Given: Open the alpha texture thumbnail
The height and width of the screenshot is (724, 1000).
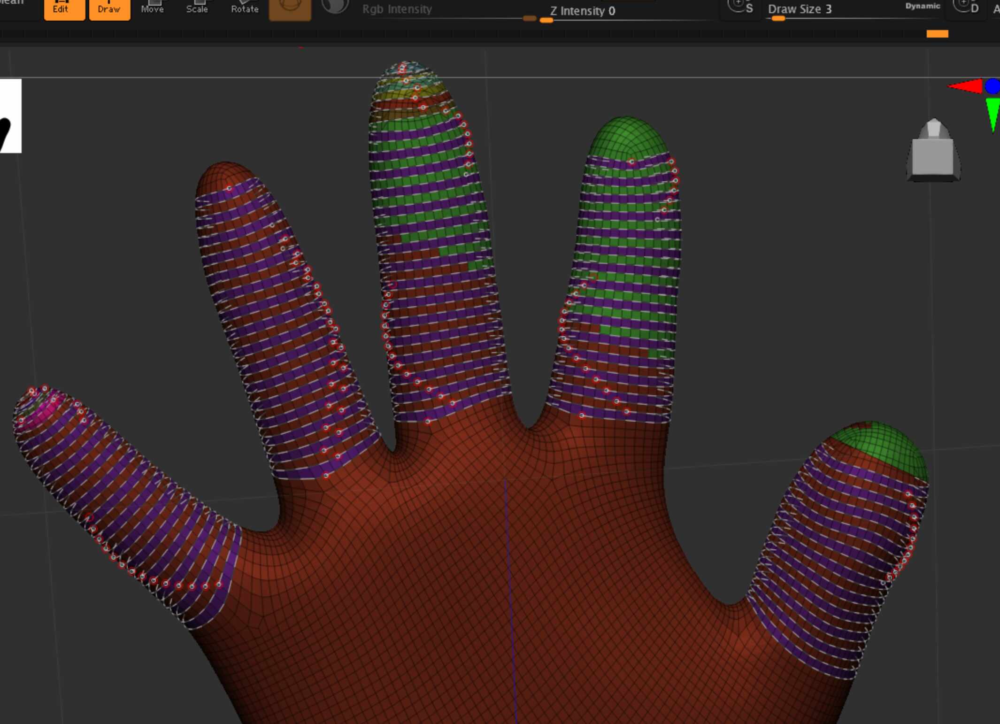Looking at the screenshot, I should (10, 115).
